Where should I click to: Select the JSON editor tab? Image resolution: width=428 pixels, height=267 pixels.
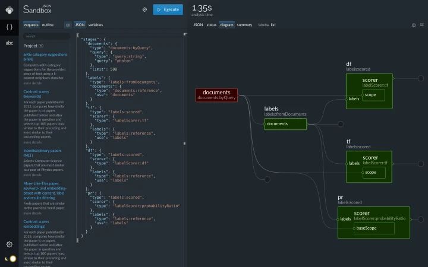coord(80,25)
